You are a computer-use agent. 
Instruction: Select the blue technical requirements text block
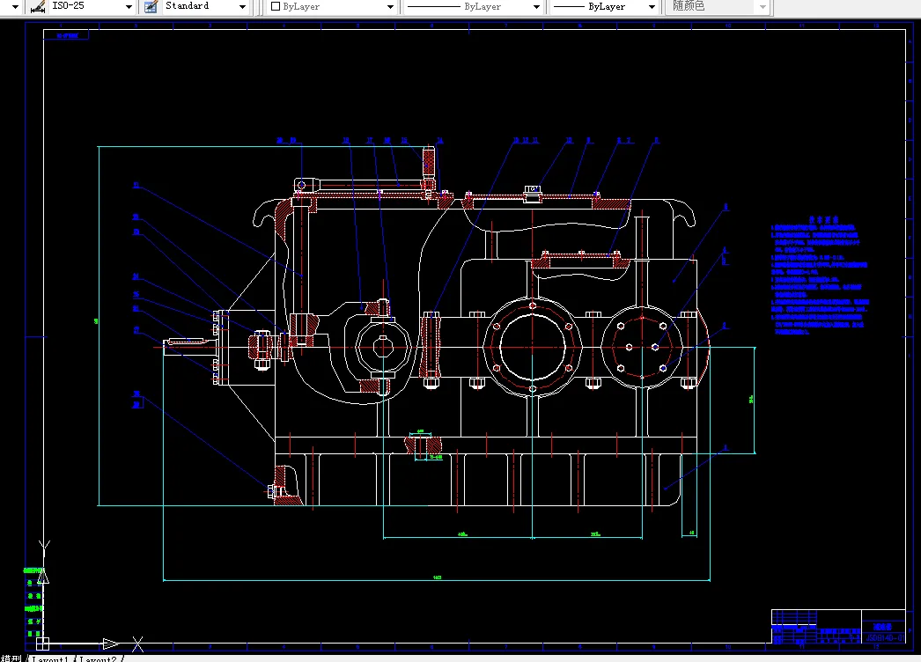click(820, 275)
